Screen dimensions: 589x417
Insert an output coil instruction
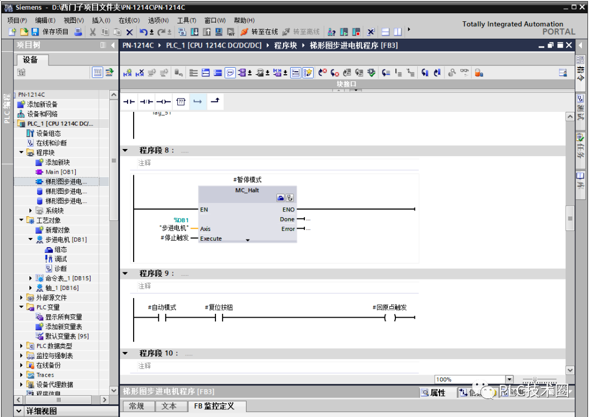pyautogui.click(x=164, y=102)
